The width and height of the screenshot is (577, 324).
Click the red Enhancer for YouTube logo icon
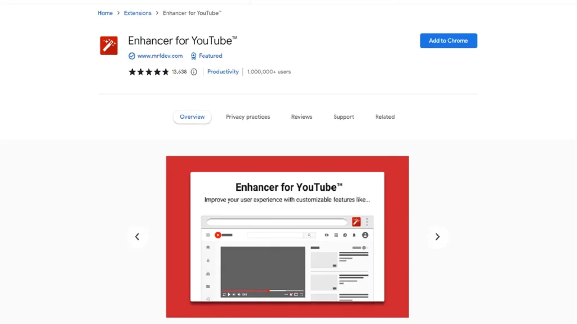point(109,46)
